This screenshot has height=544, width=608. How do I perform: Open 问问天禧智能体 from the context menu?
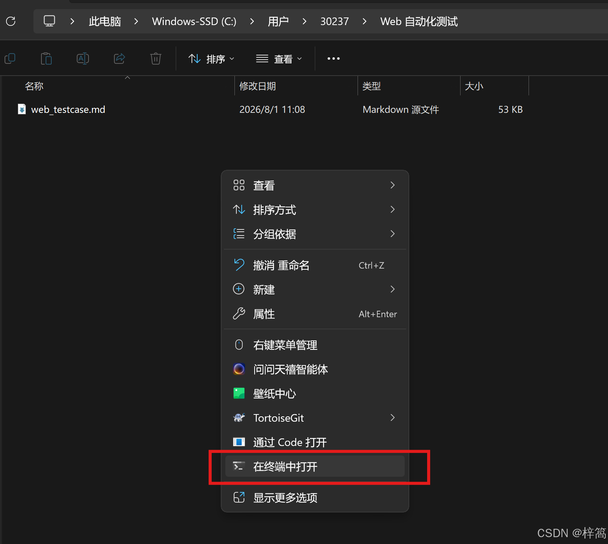(315, 369)
